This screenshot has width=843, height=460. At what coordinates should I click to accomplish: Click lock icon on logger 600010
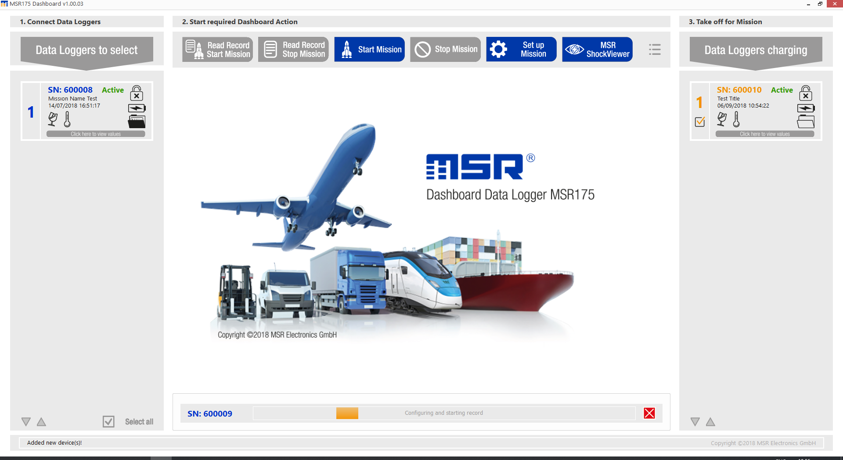[806, 93]
